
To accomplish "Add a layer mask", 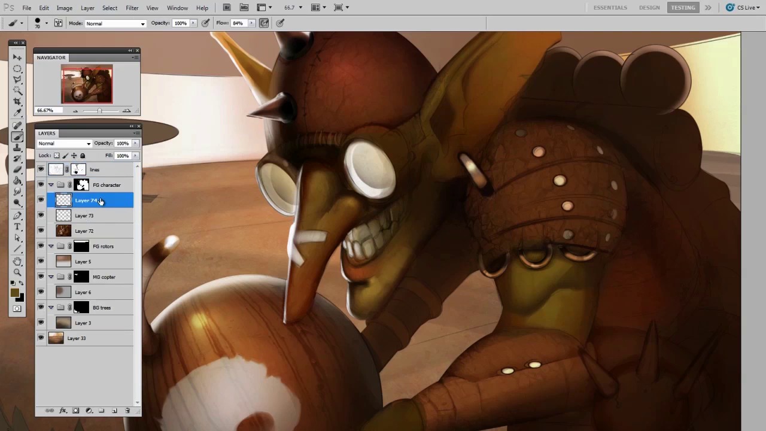I will coord(75,410).
